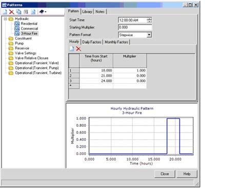Viewport: 243px width, 188px height.
Task: Click the Rename pattern toolbar icon
Action: 26,12
